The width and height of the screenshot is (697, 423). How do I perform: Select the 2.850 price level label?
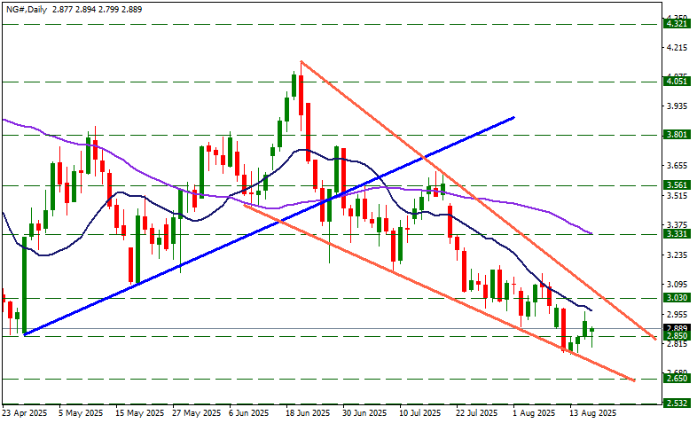(x=677, y=336)
